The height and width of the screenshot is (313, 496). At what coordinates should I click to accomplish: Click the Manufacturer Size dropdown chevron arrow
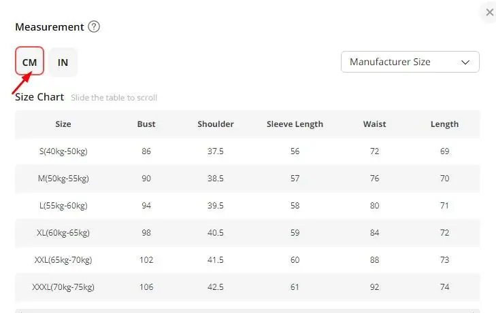466,62
